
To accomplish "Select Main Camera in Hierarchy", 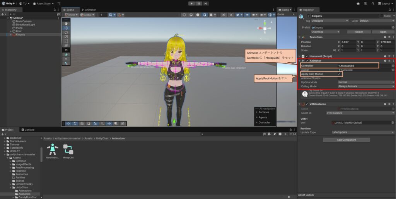I will [x=24, y=21].
